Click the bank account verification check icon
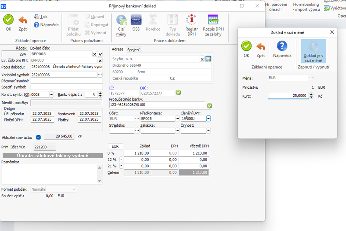The width and height of the screenshot is (346, 231). pyautogui.click(x=209, y=105)
